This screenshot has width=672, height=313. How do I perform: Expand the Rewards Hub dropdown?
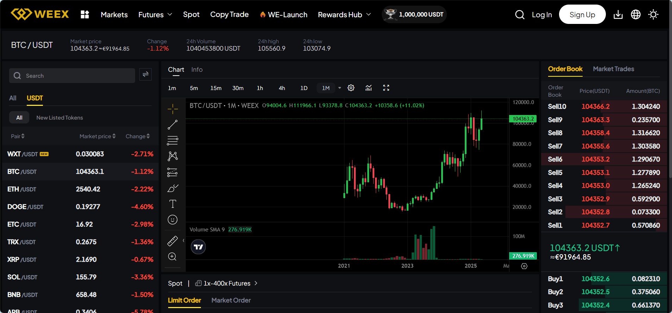(x=344, y=14)
